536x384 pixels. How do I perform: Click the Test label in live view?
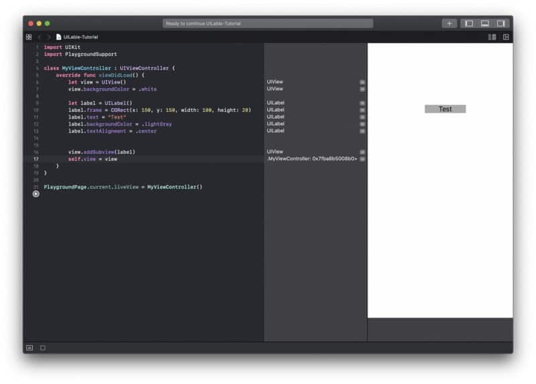(445, 109)
